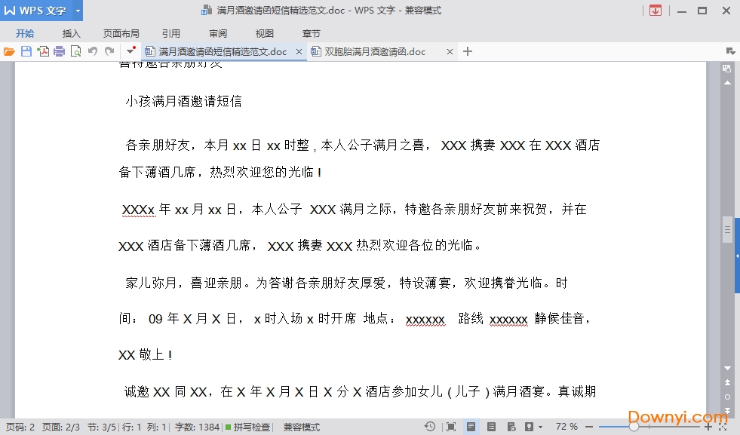Click the zoom slider handle

(x=634, y=427)
